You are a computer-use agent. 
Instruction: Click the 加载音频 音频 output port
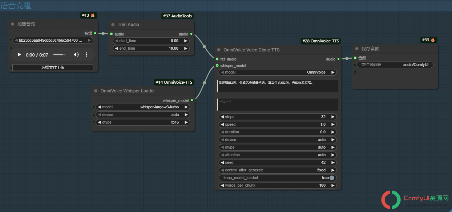[x=95, y=33]
